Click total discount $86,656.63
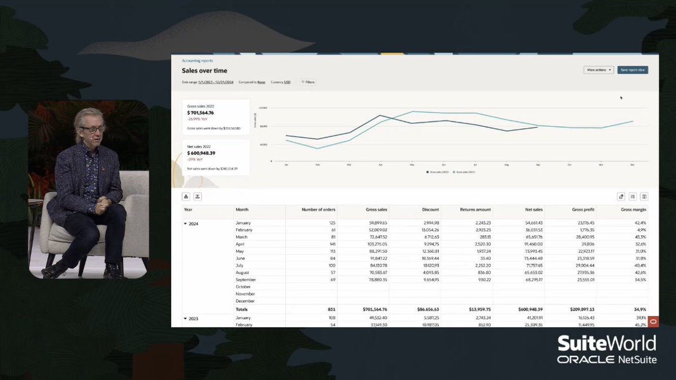Image resolution: width=676 pixels, height=380 pixels. [x=427, y=309]
